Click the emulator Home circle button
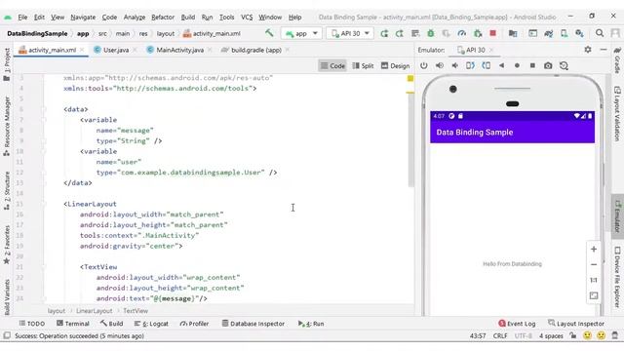 click(x=517, y=65)
